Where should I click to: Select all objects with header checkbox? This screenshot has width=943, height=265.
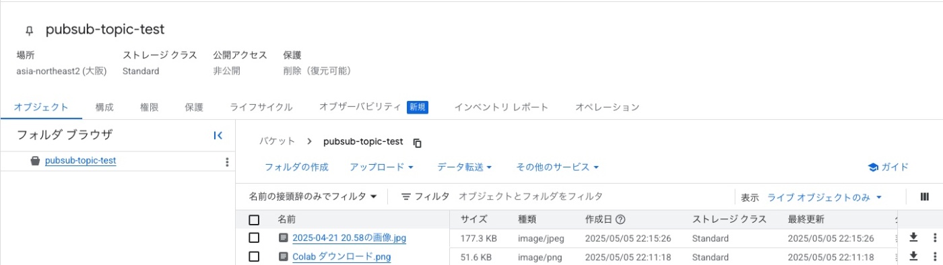point(254,219)
